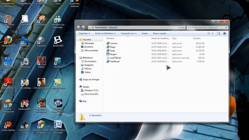Select the Adobe Reader 9 icon
The image size is (249, 140).
pyautogui.click(x=8, y=83)
